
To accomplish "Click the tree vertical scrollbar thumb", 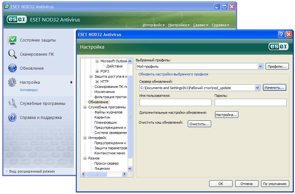I will coord(130,117).
